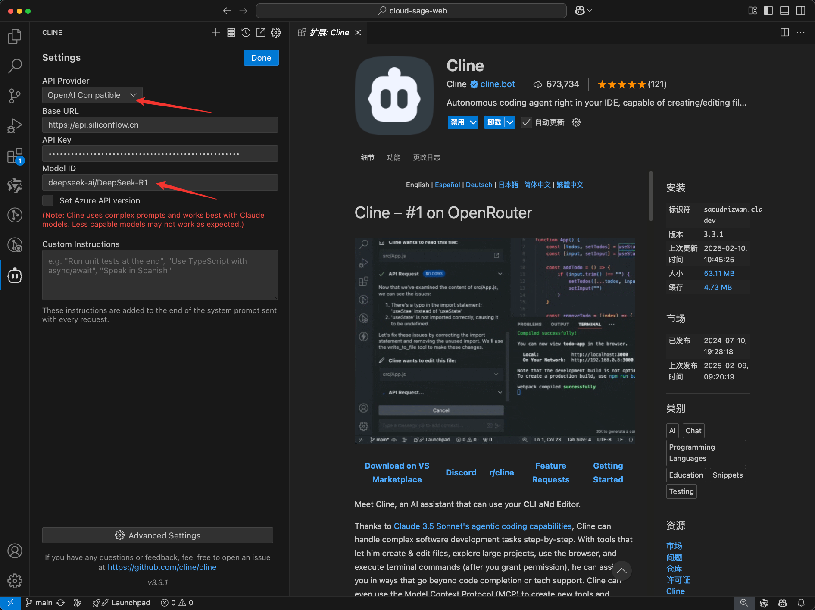Go back with navigation arrow
Image resolution: width=815 pixels, height=610 pixels.
tap(227, 11)
